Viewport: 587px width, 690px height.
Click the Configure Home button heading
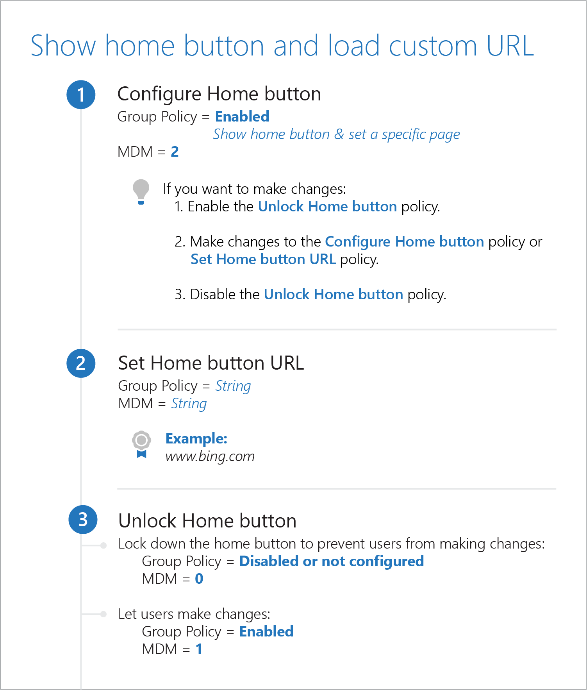click(x=219, y=94)
